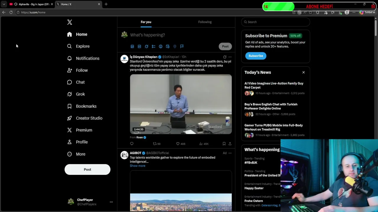Switch to Alphaville YouTube browser tab
This screenshot has width=378, height=212.
pyautogui.click(x=31, y=4)
